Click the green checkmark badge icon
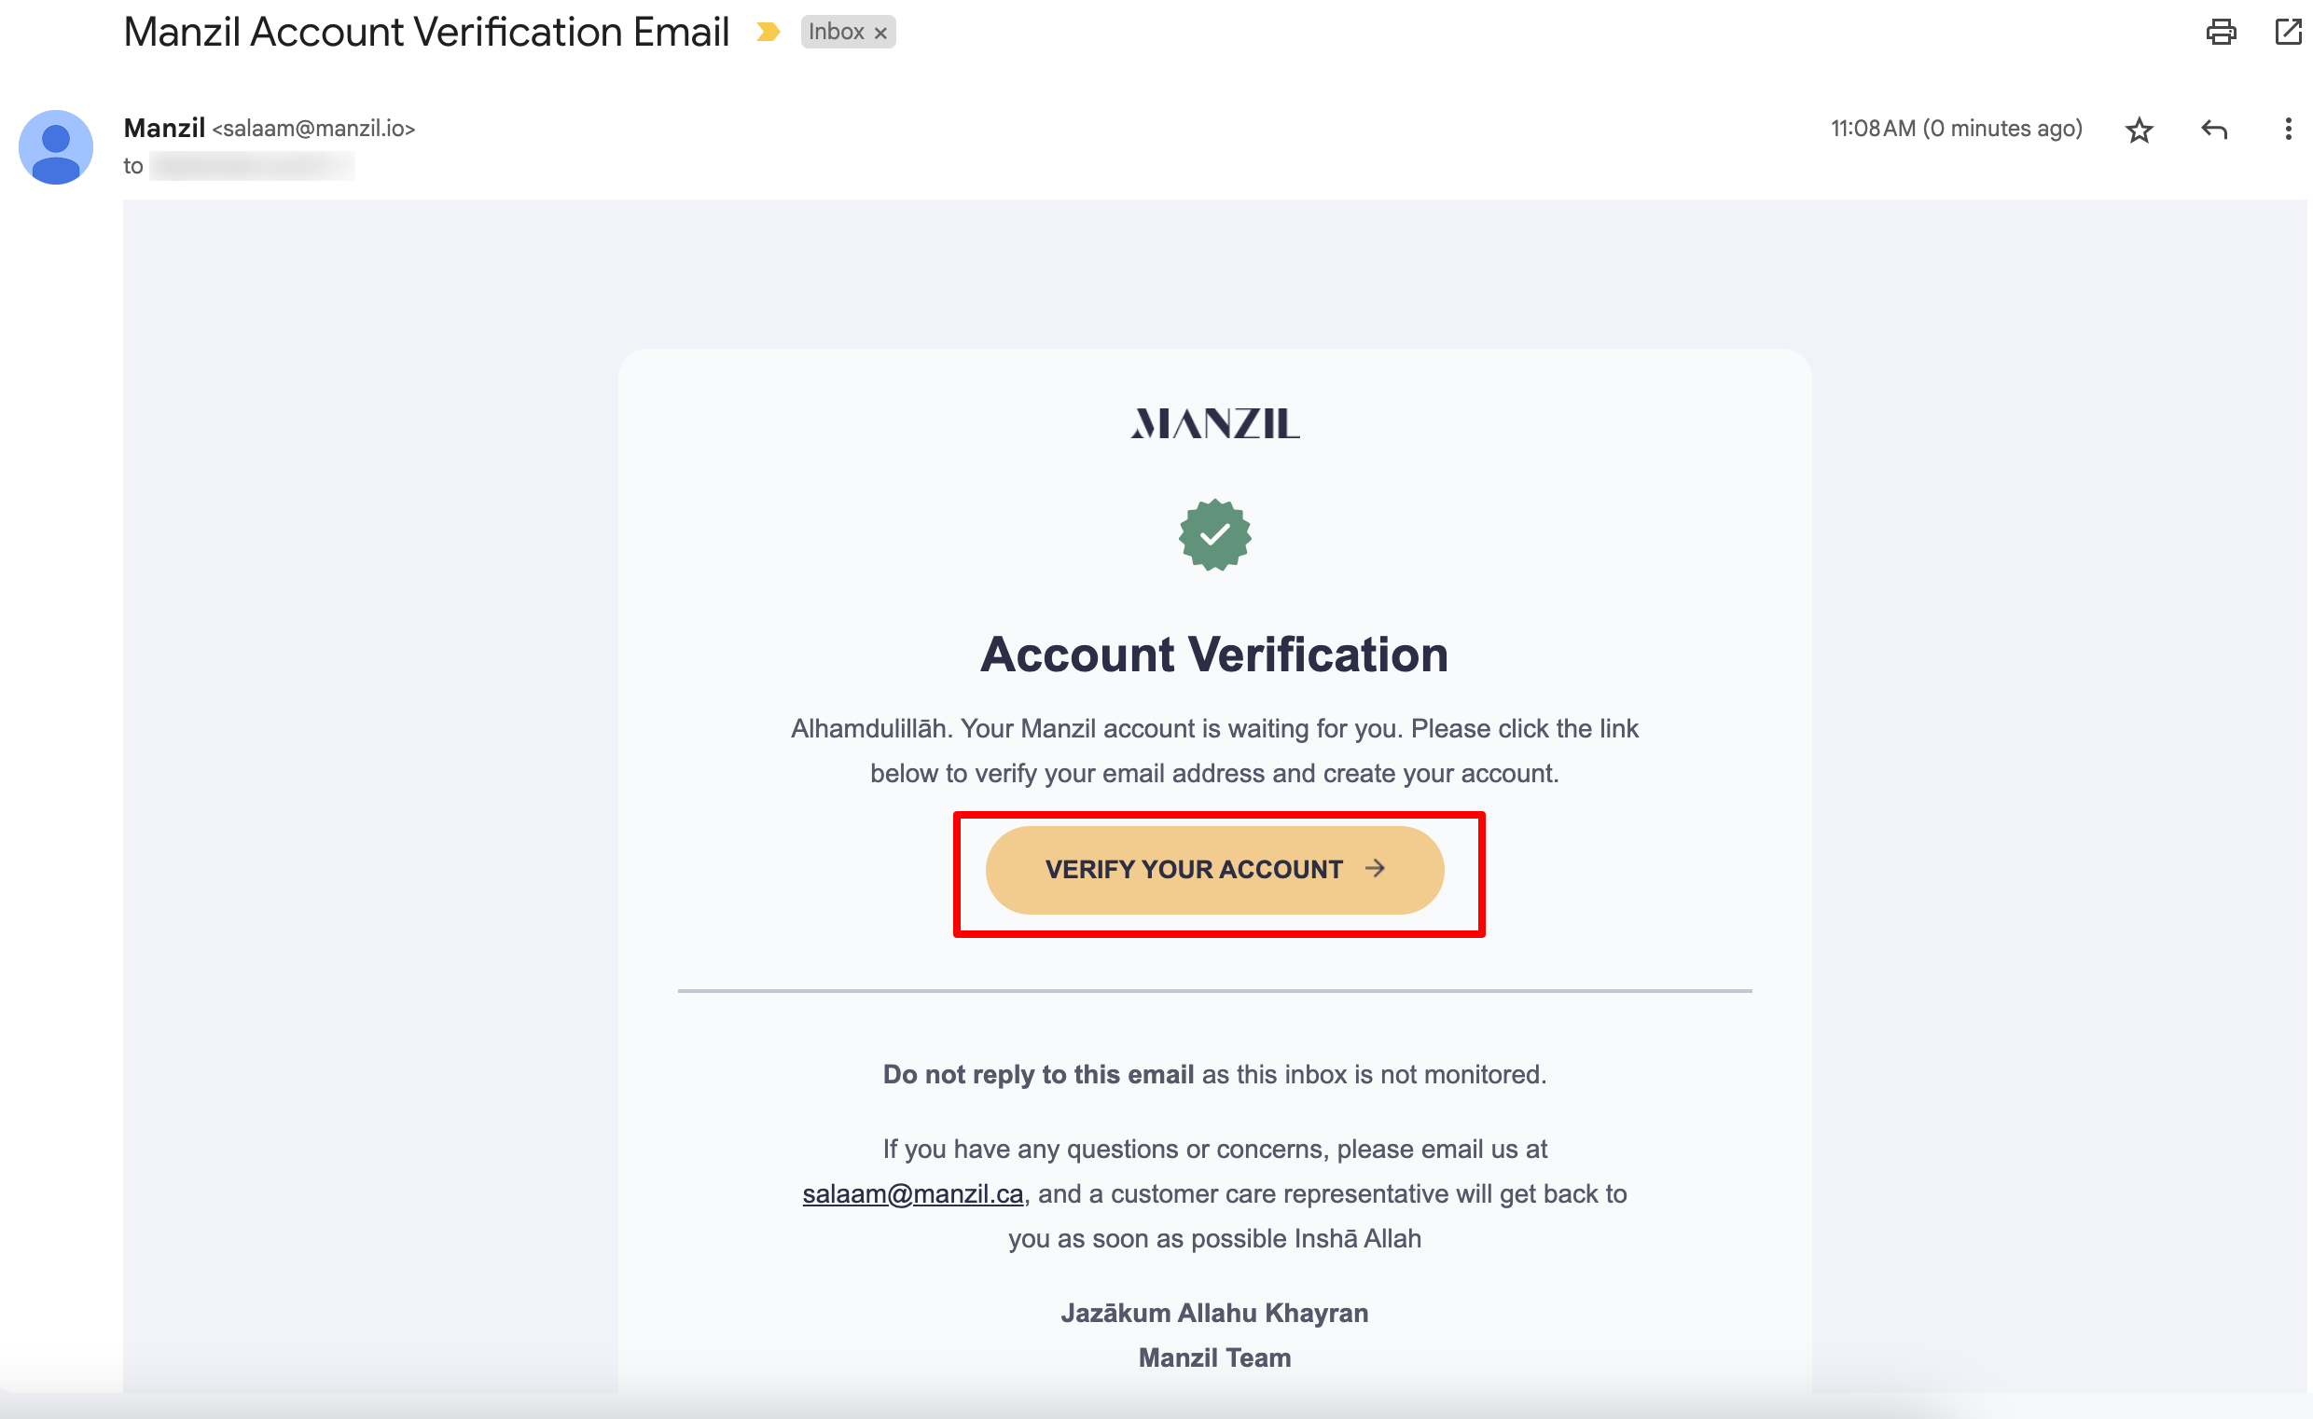 click(1214, 535)
